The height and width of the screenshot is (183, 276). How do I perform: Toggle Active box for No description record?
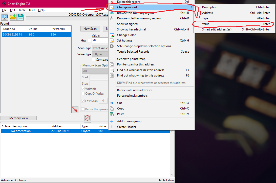(4, 131)
